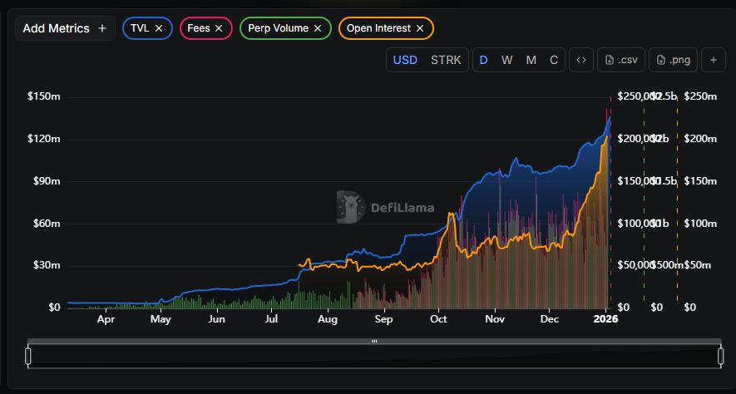Image resolution: width=736 pixels, height=394 pixels.
Task: Switch chart denomination to USD
Action: 405,60
